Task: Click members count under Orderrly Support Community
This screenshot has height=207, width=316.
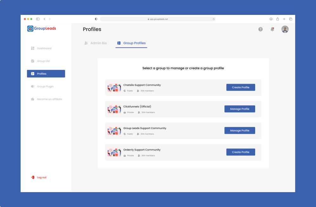Action: click(148, 155)
